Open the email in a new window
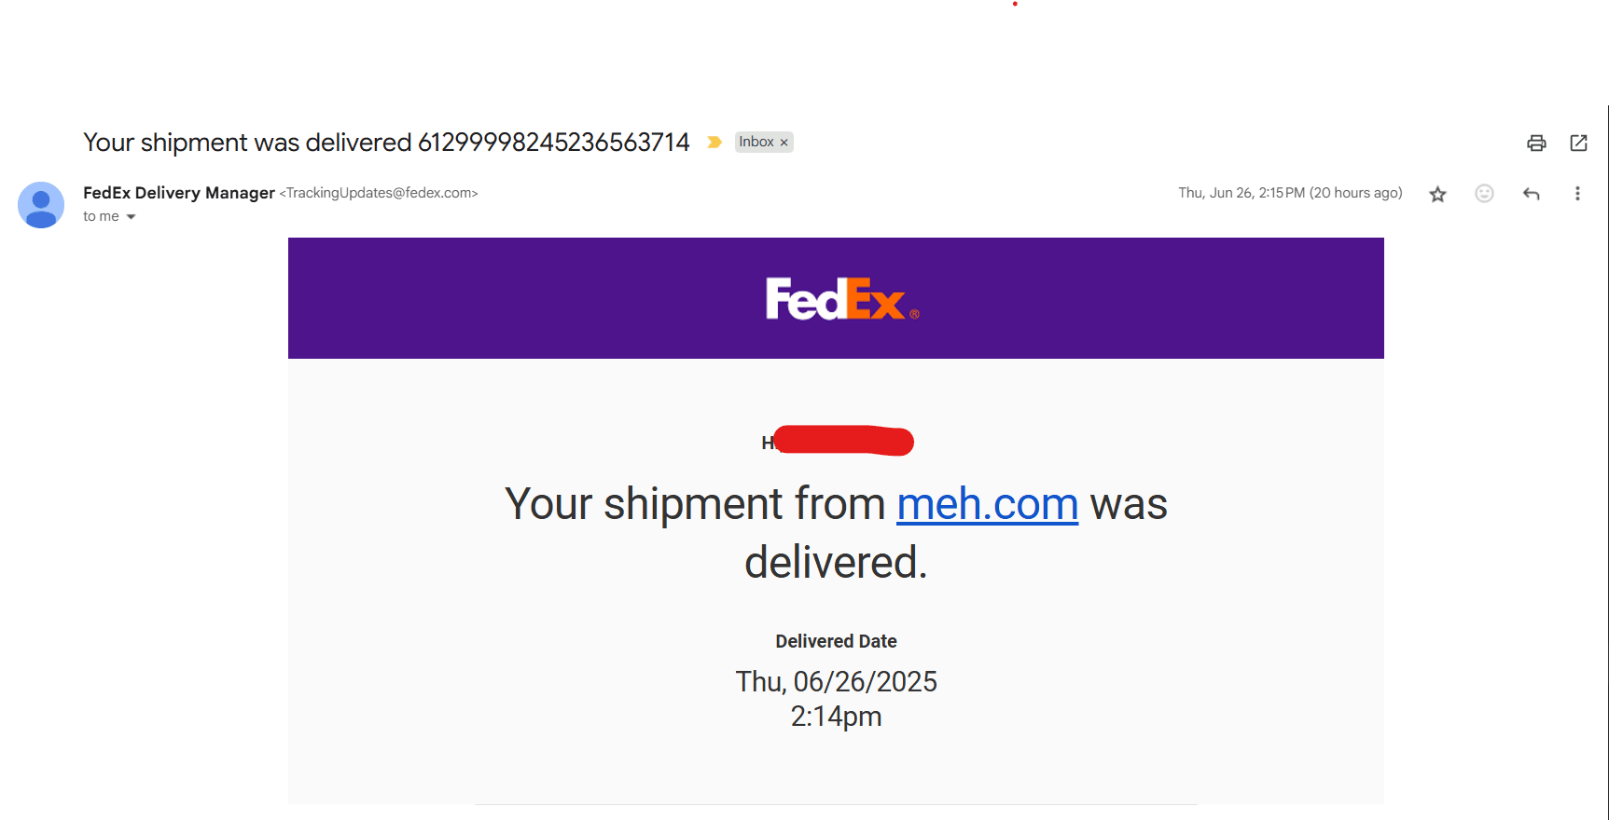The image size is (1609, 820). point(1578,143)
